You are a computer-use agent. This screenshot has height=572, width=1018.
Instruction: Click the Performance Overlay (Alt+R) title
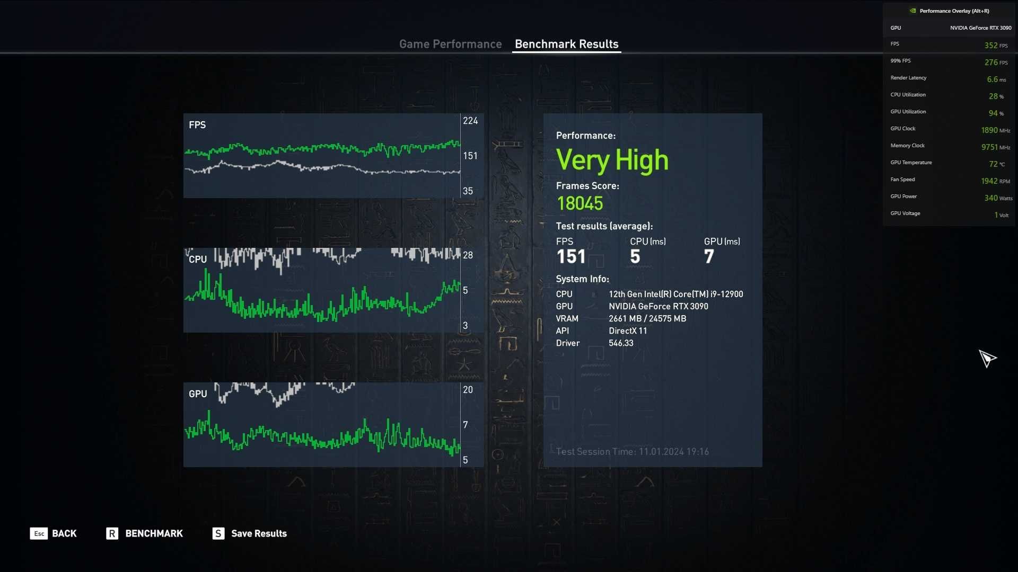click(x=954, y=11)
